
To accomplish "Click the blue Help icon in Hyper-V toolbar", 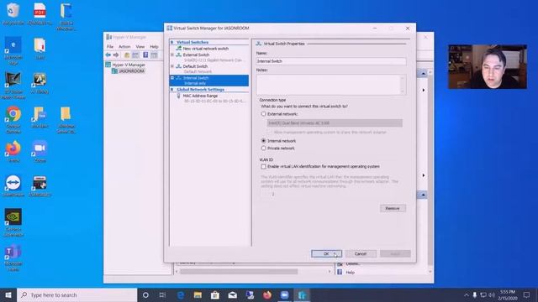I will pyautogui.click(x=145, y=55).
